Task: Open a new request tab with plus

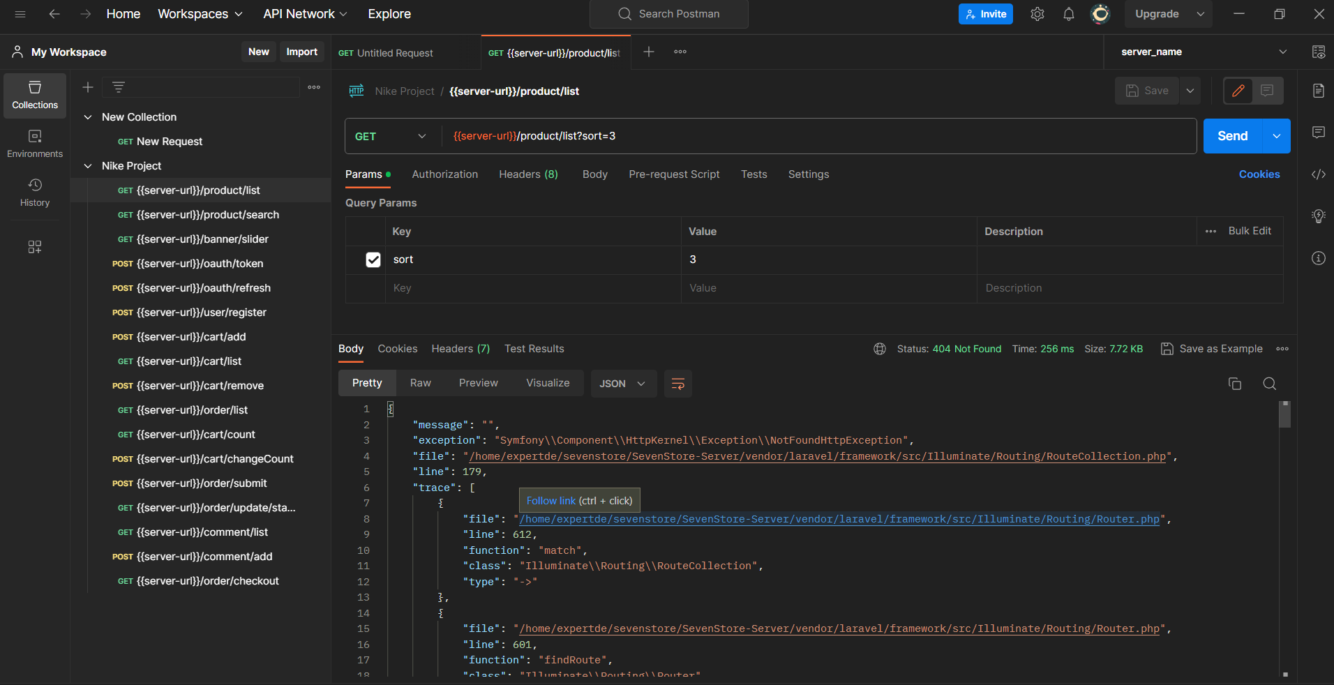Action: tap(649, 52)
